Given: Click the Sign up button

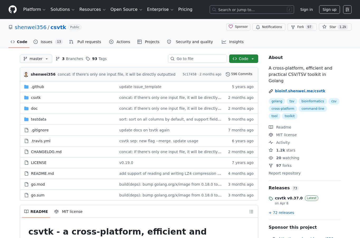Looking at the screenshot, I should (329, 10).
